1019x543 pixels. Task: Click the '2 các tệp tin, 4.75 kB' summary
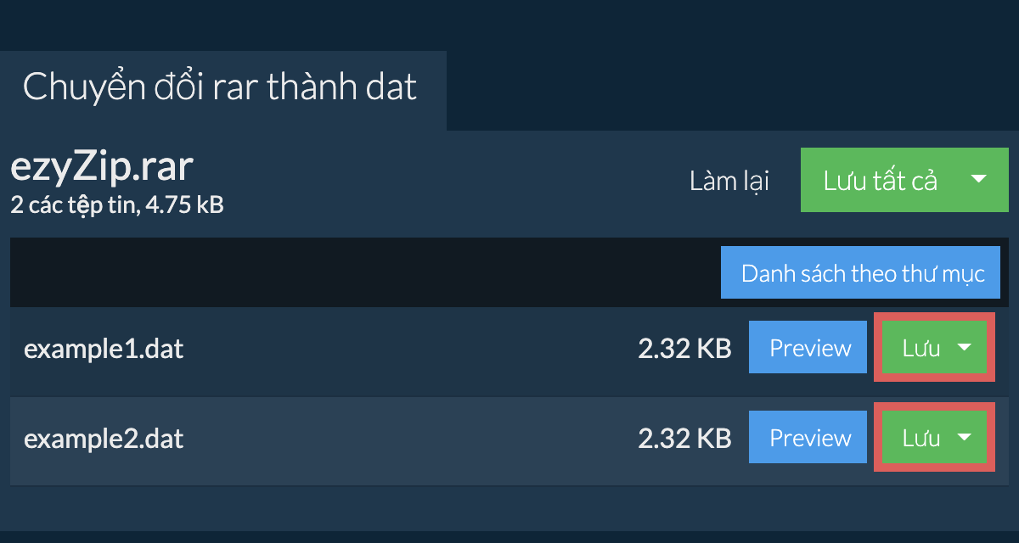click(117, 204)
